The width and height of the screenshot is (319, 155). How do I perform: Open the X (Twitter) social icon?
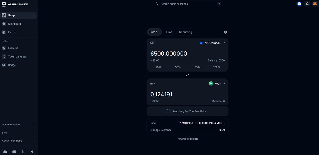pyautogui.click(x=23, y=152)
